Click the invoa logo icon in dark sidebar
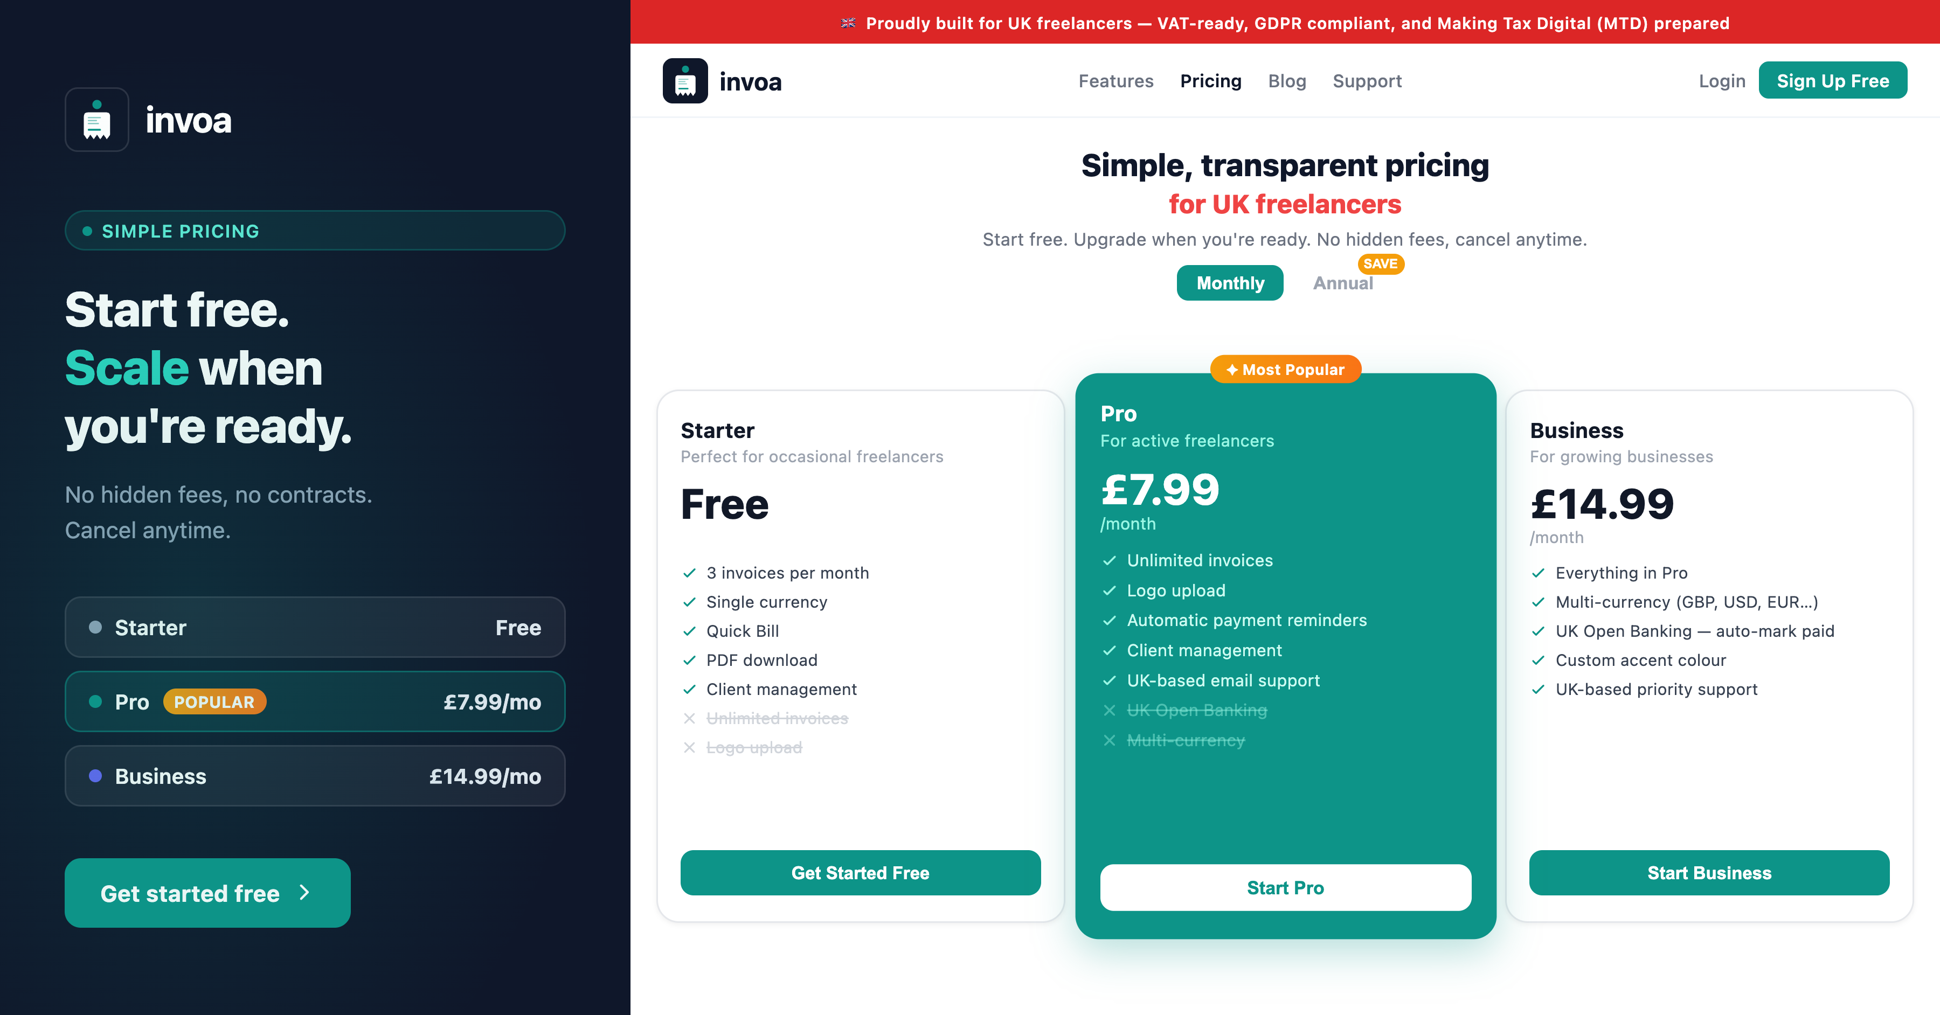This screenshot has width=1940, height=1015. 97,120
